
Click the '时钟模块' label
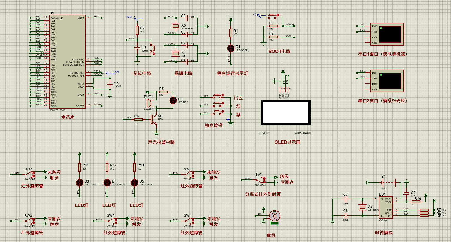point(384,233)
